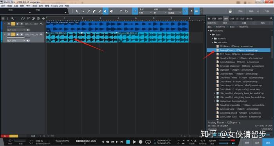Select the Paint pencil tool

point(100,11)
